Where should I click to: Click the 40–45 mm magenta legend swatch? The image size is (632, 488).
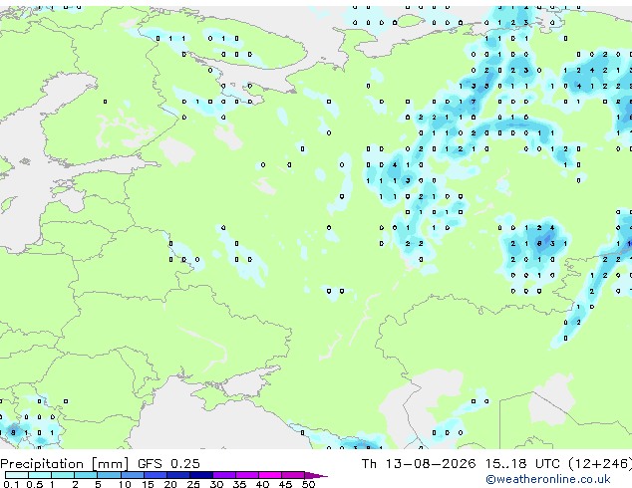(270, 475)
